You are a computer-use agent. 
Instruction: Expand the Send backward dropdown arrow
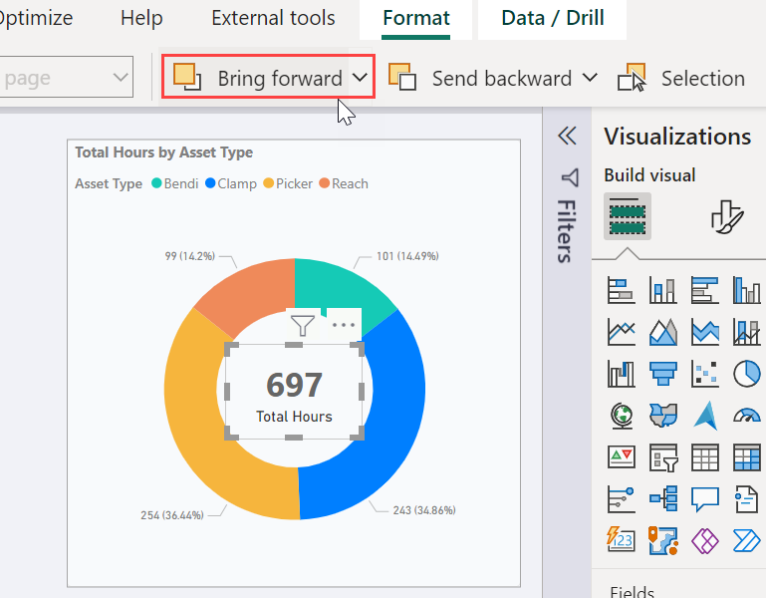[x=590, y=78]
